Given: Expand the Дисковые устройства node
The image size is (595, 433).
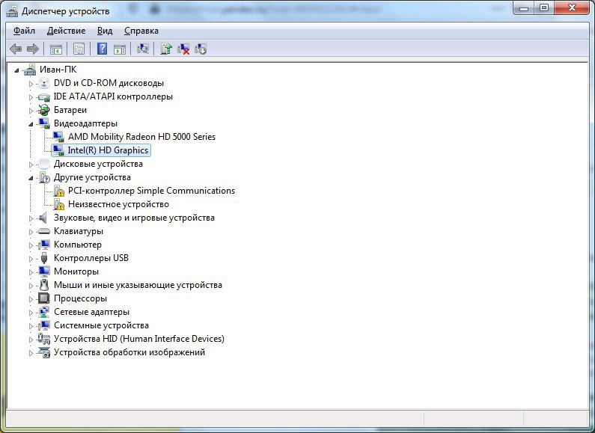Looking at the screenshot, I should click(x=31, y=165).
